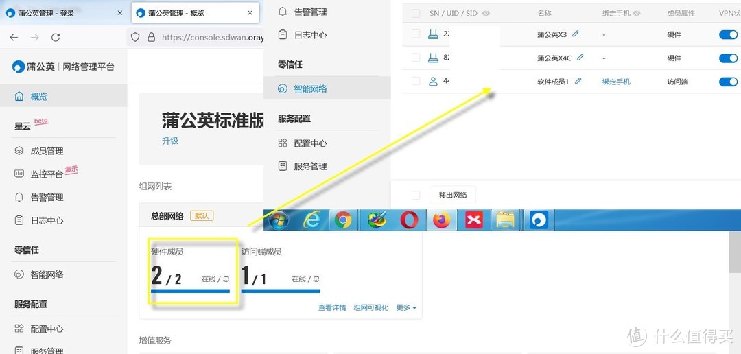741x354 pixels.
Task: Click the bell icon in overlay panel
Action: coord(283,12)
